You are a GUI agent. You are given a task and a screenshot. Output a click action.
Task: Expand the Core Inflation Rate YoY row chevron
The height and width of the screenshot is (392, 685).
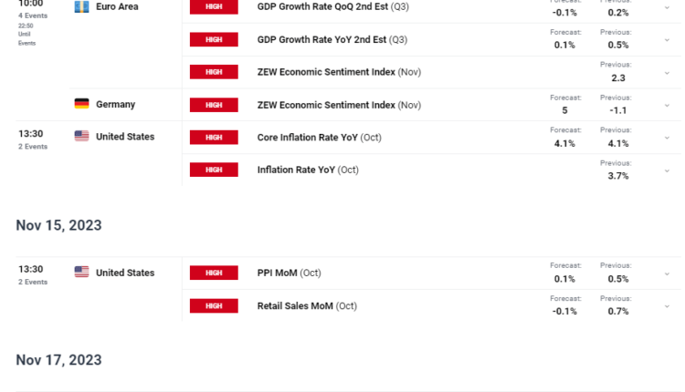point(667,138)
